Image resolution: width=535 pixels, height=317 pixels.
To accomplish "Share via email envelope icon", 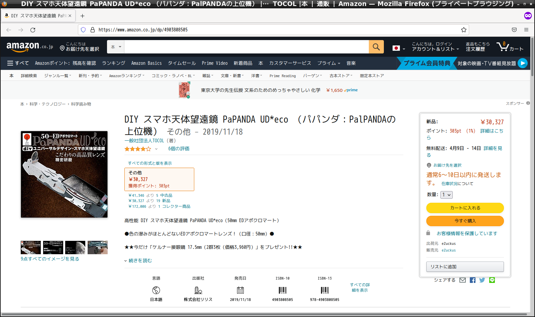I will coord(462,280).
